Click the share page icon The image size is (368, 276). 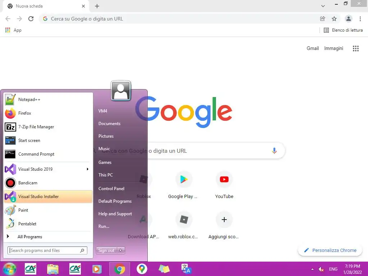(323, 19)
